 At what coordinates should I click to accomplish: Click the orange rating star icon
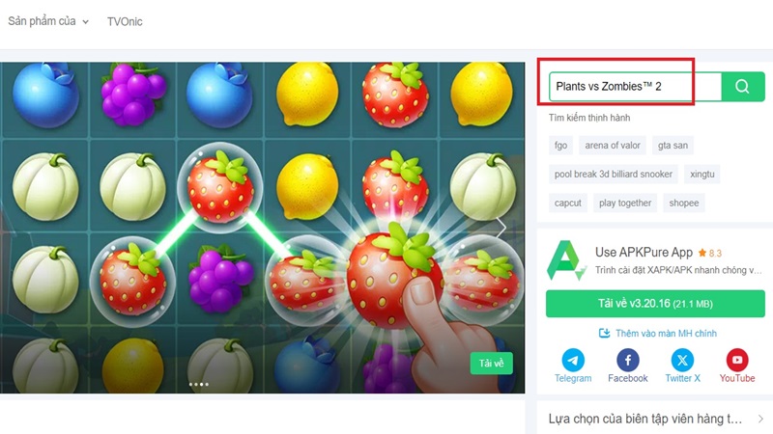[702, 253]
